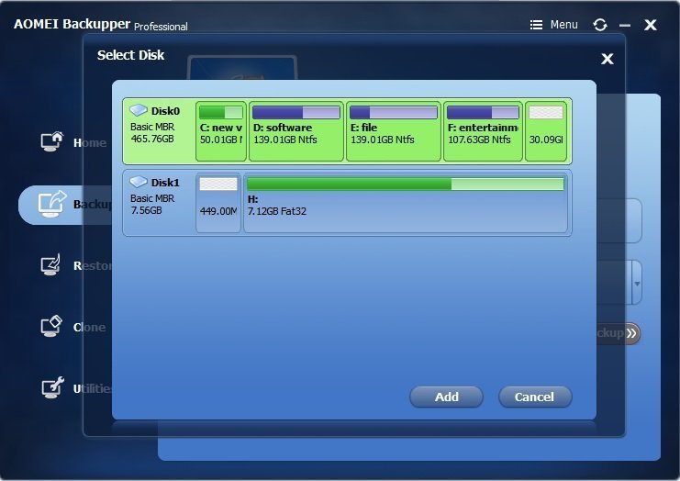Click the 7.12GB Fat32 label

[x=277, y=211]
